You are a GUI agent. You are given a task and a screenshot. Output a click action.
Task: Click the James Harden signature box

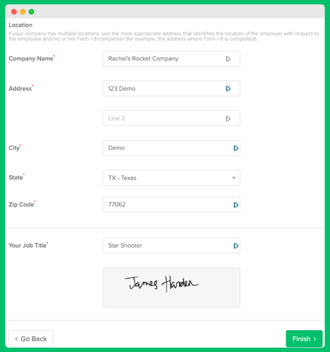tap(172, 287)
